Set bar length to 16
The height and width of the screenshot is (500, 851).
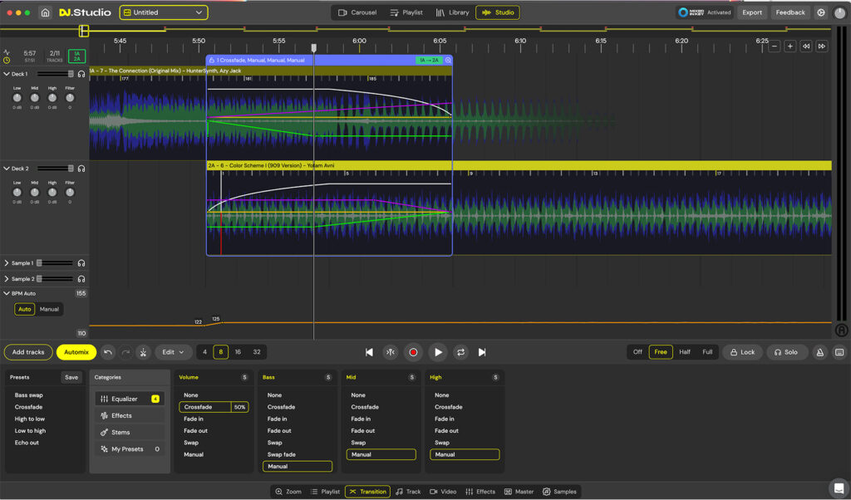pos(238,352)
